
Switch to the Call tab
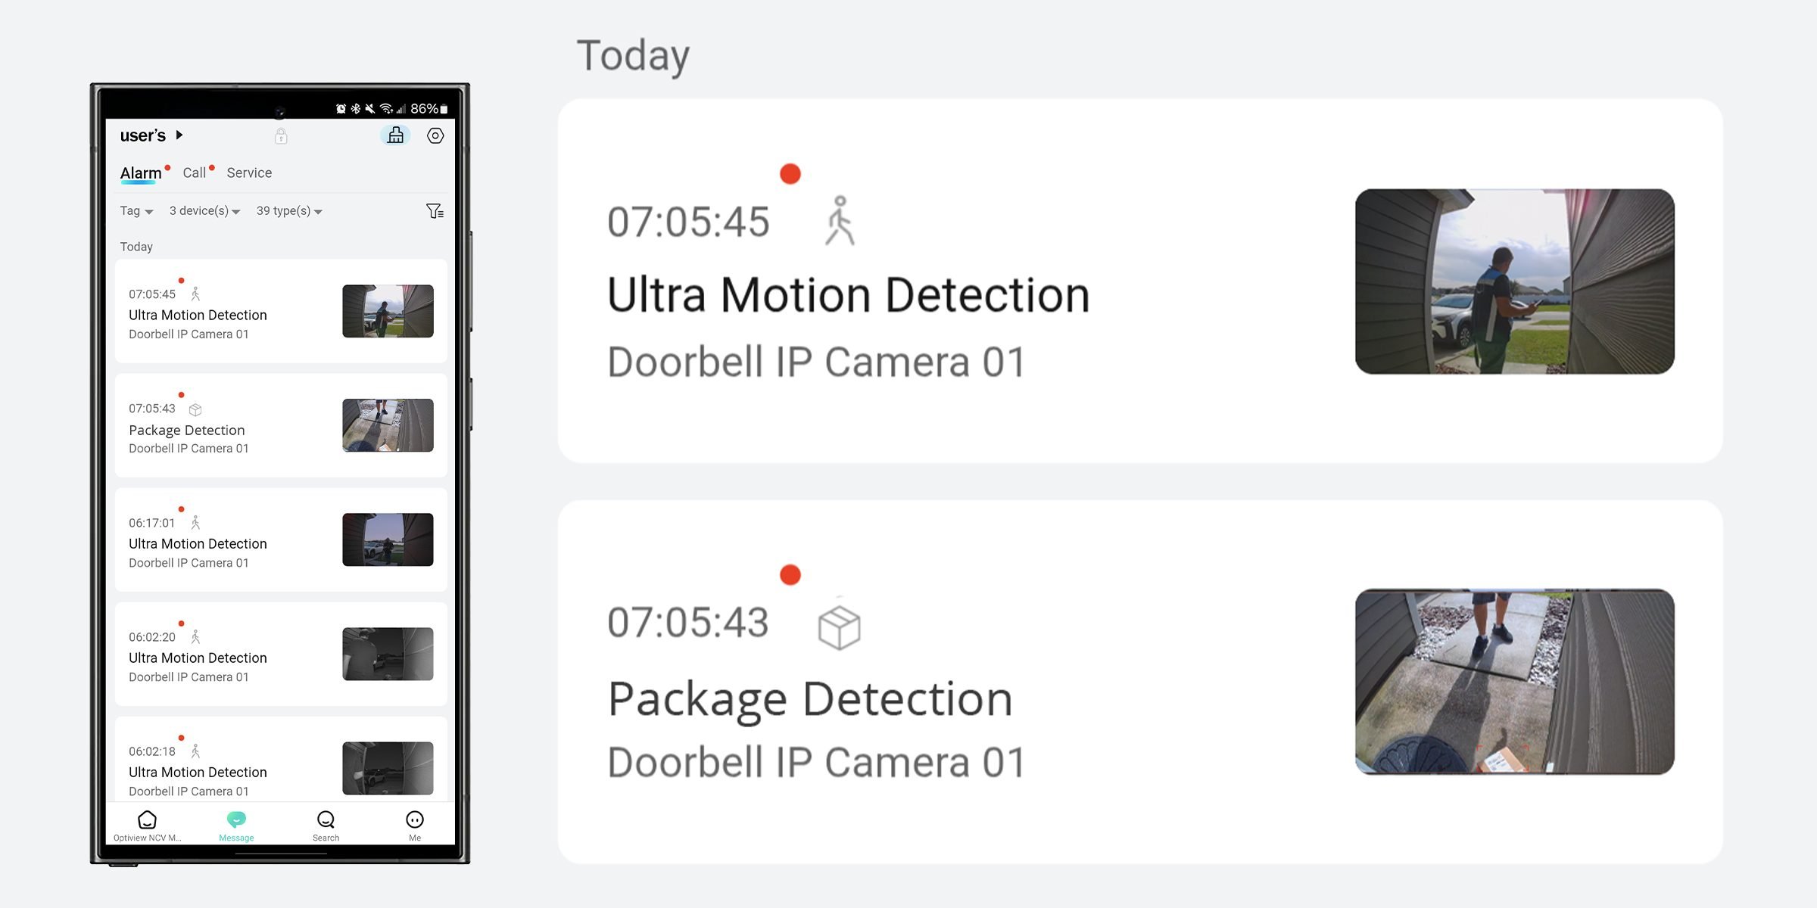tap(195, 173)
